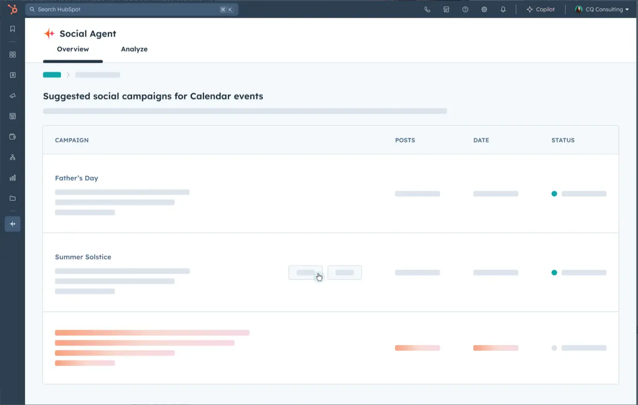Viewport: 638px width, 405px height.
Task: Open CRM contacts icon in sidebar
Action: [12, 75]
